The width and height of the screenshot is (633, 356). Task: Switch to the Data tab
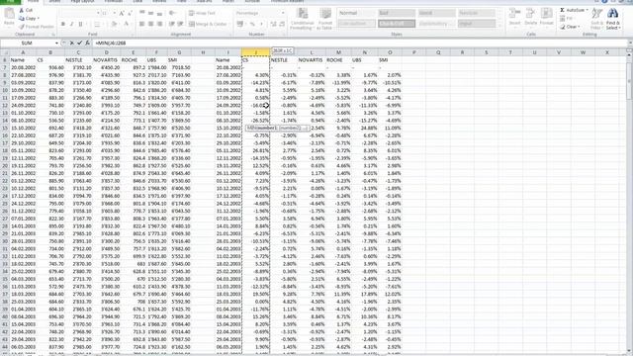coord(137,2)
